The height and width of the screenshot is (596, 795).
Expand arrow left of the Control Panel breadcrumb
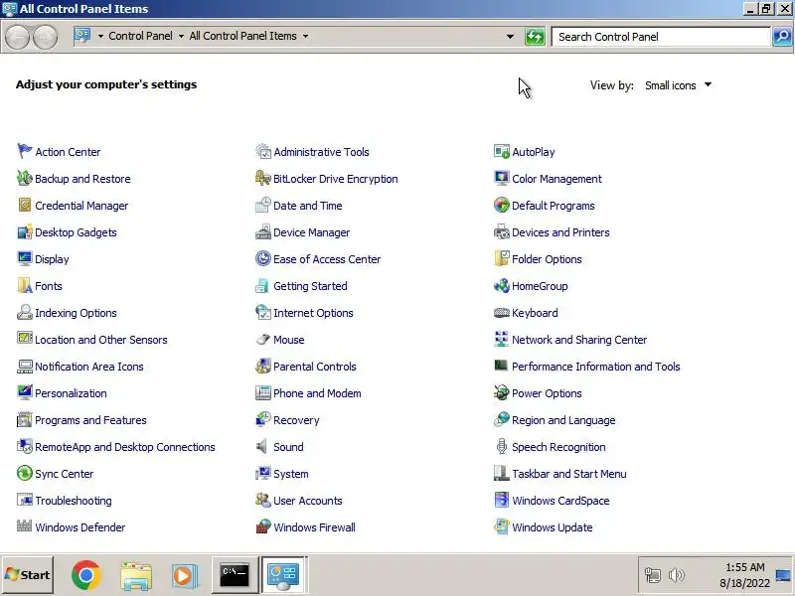100,36
